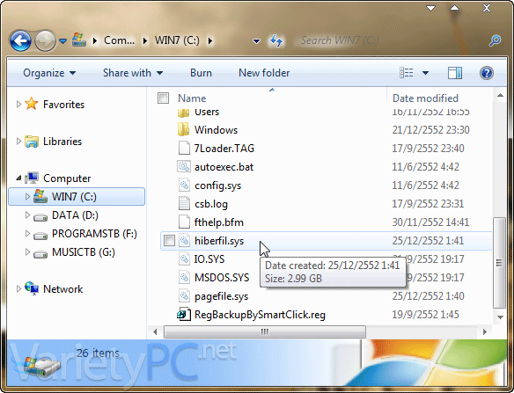Go back with the Back arrow button
Screen dimensions: 514x393
[x=20, y=40]
